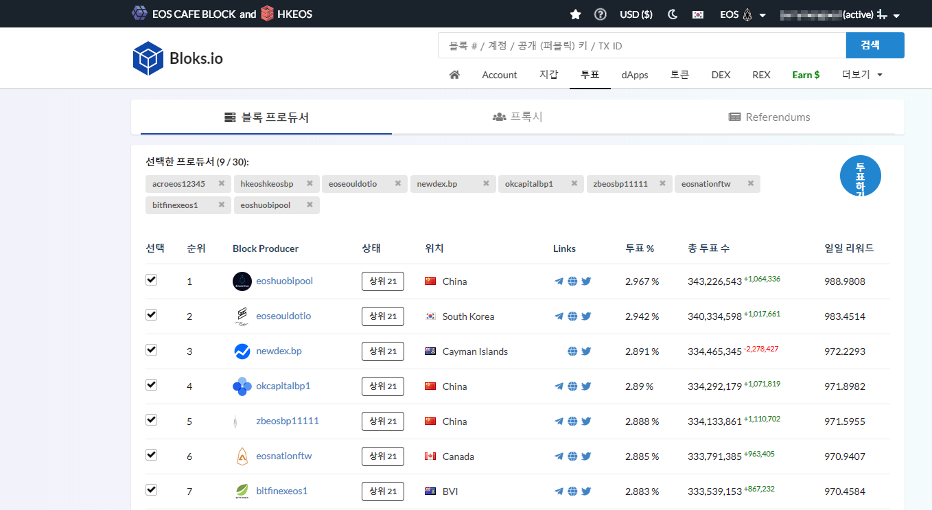The image size is (932, 510).
Task: Open Telegram link for eoshuobipool
Action: pyautogui.click(x=559, y=281)
